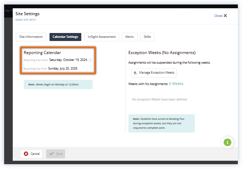The width and height of the screenshot is (243, 169).
Task: Click the red X icon on Cancel
Action: pyautogui.click(x=26, y=154)
